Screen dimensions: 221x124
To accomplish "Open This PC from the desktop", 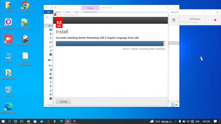I will pyautogui.click(x=8, y=58).
